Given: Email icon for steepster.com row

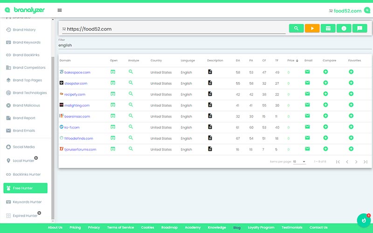Looking at the screenshot, I should pos(307,83).
